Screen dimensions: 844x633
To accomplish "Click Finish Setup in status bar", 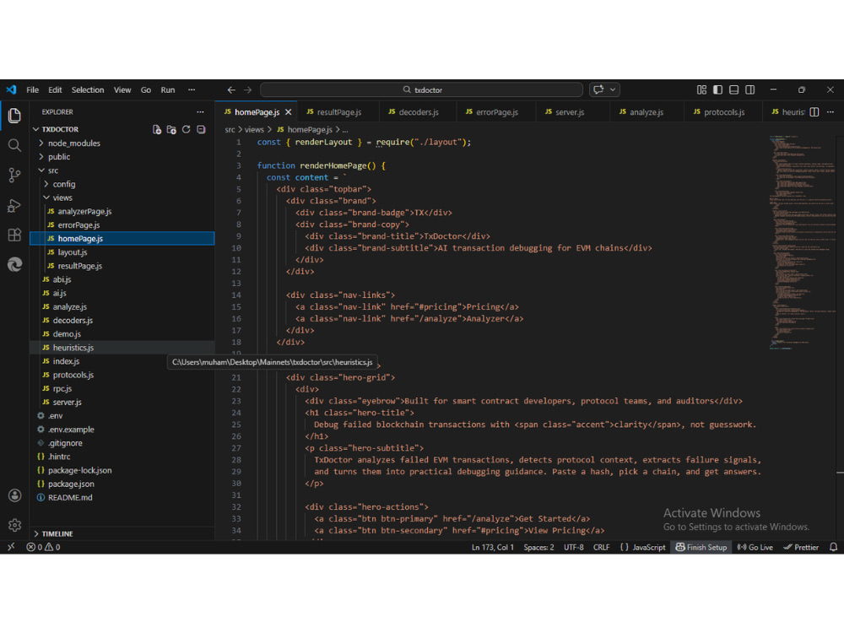I will point(701,547).
